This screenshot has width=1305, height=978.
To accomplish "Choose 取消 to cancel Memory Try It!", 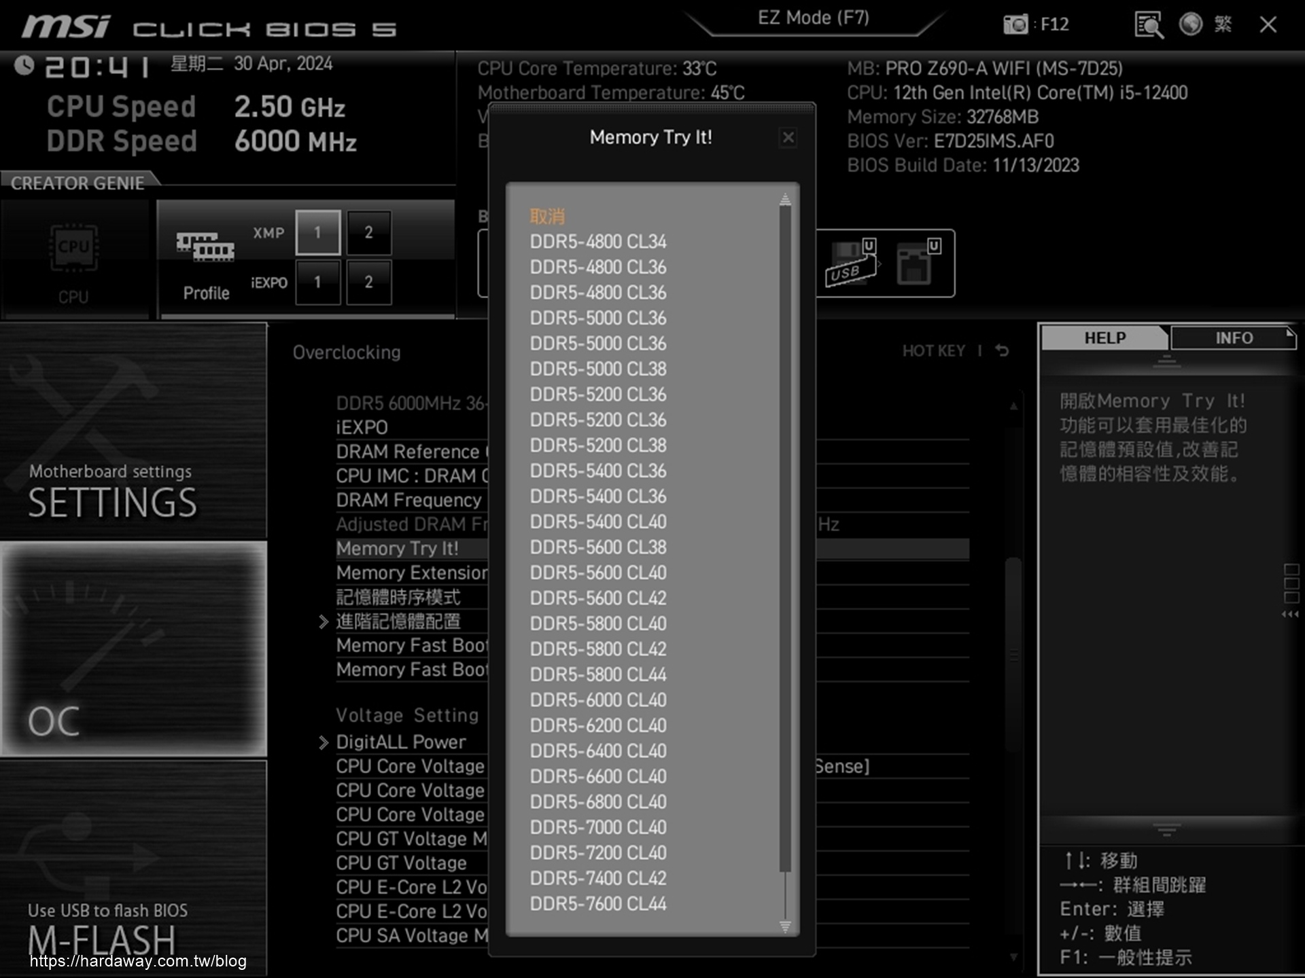I will [547, 217].
